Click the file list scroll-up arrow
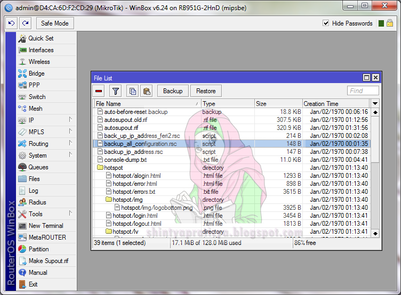401x295 pixels. point(375,112)
